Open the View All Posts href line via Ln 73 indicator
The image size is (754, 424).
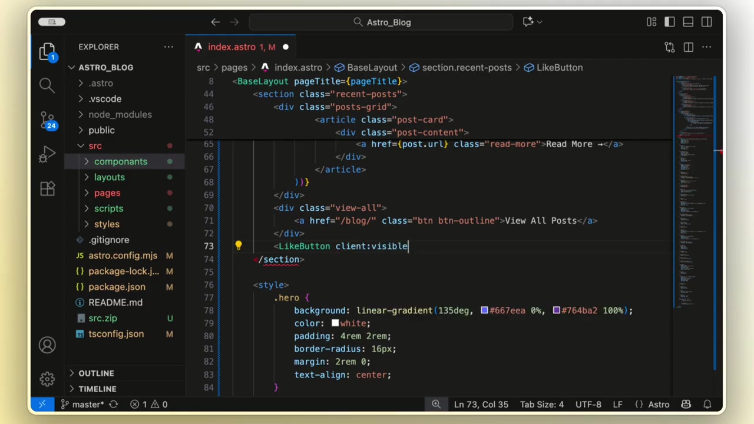(481, 404)
